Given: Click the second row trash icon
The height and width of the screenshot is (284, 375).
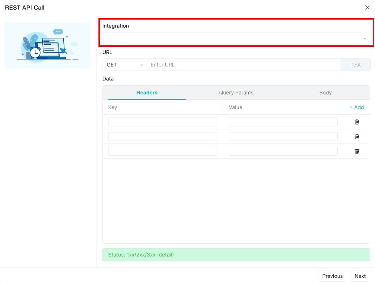Looking at the screenshot, I should (x=357, y=136).
